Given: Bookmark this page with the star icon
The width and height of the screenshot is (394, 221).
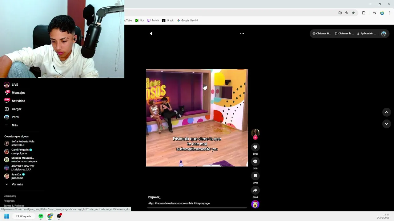Looking at the screenshot, I should 353,13.
